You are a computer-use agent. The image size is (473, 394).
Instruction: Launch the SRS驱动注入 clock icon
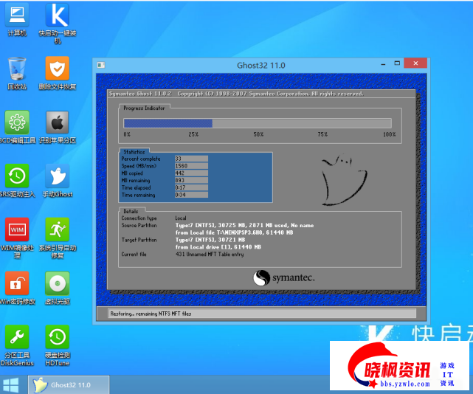[x=17, y=176]
